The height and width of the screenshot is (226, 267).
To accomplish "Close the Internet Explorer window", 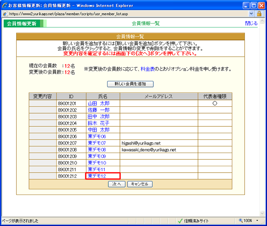I will click(x=261, y=6).
